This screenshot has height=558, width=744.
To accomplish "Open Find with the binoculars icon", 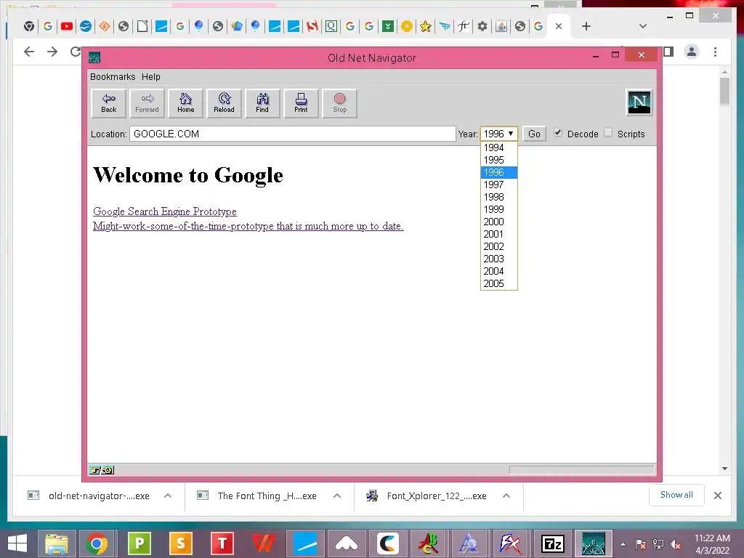I will pyautogui.click(x=262, y=103).
